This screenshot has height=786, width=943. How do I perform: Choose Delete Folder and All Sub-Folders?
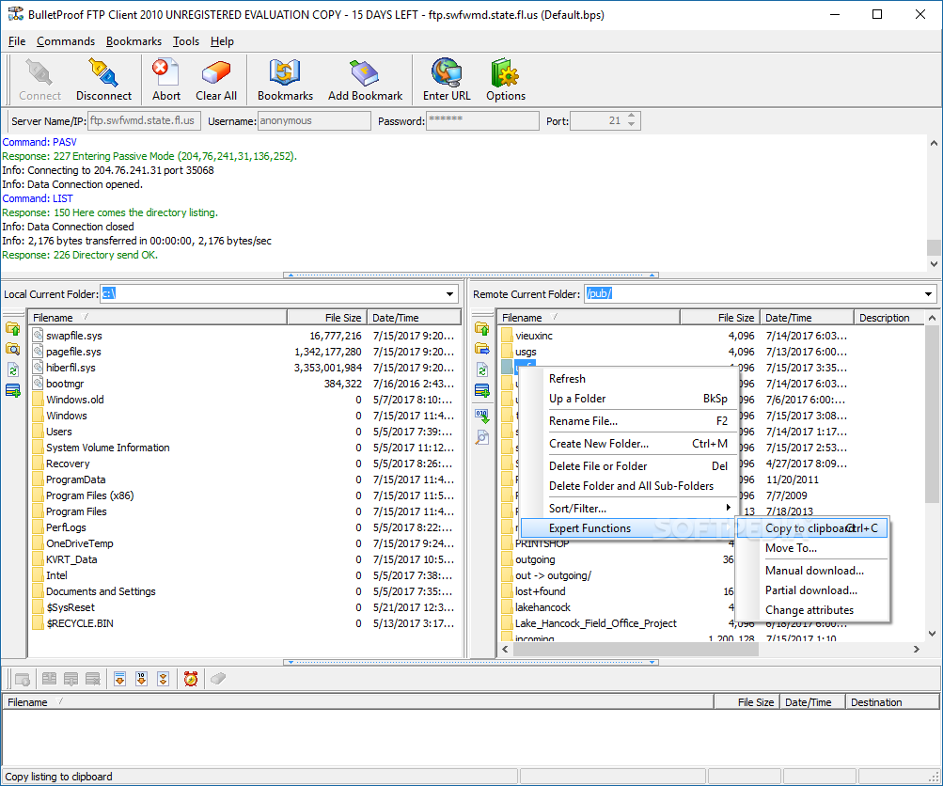coord(629,486)
